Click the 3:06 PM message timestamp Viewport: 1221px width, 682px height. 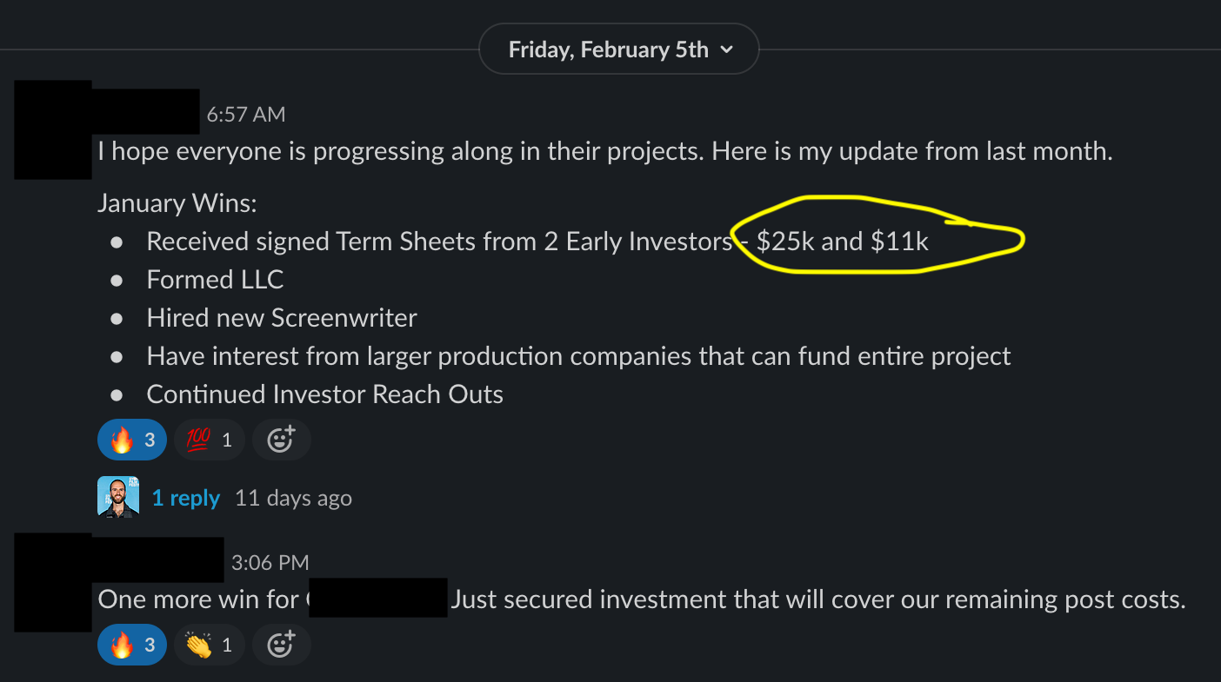[270, 563]
